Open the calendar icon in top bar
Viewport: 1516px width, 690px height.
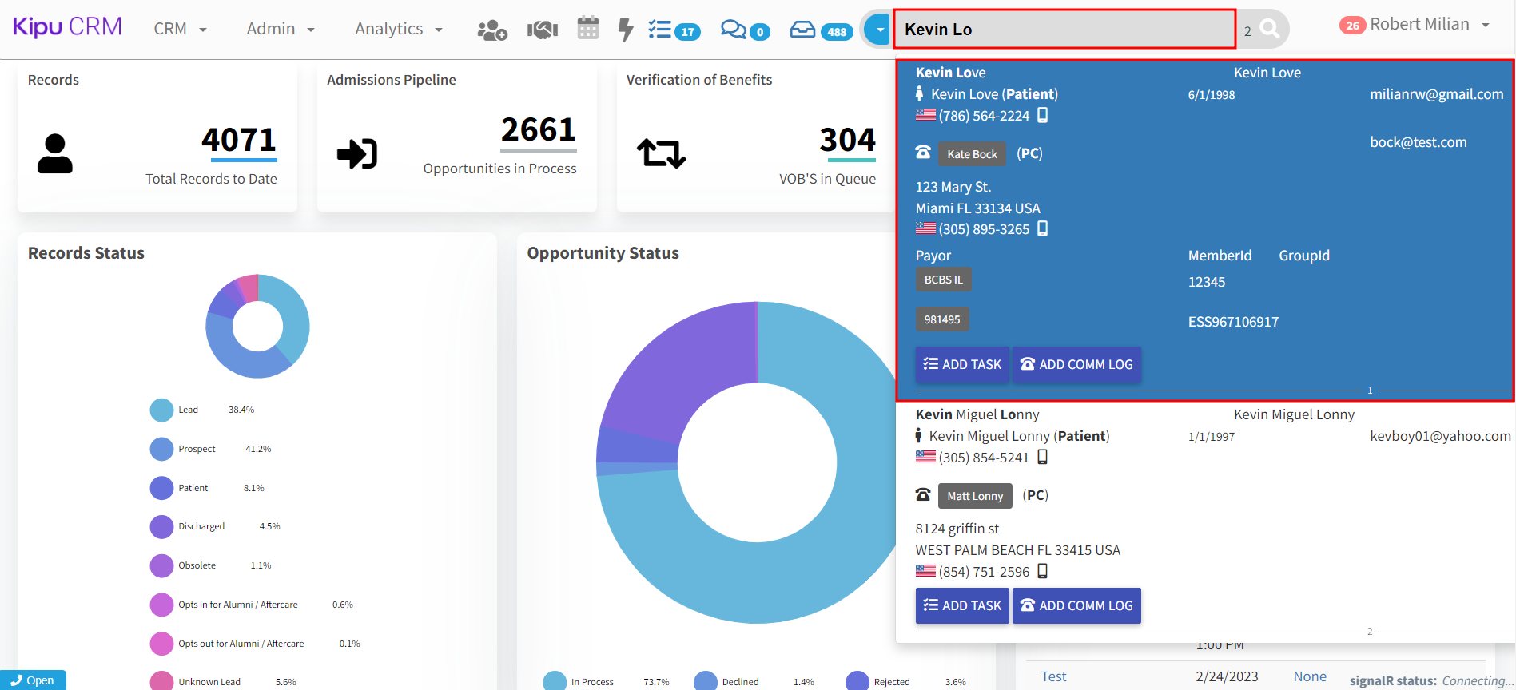(588, 29)
